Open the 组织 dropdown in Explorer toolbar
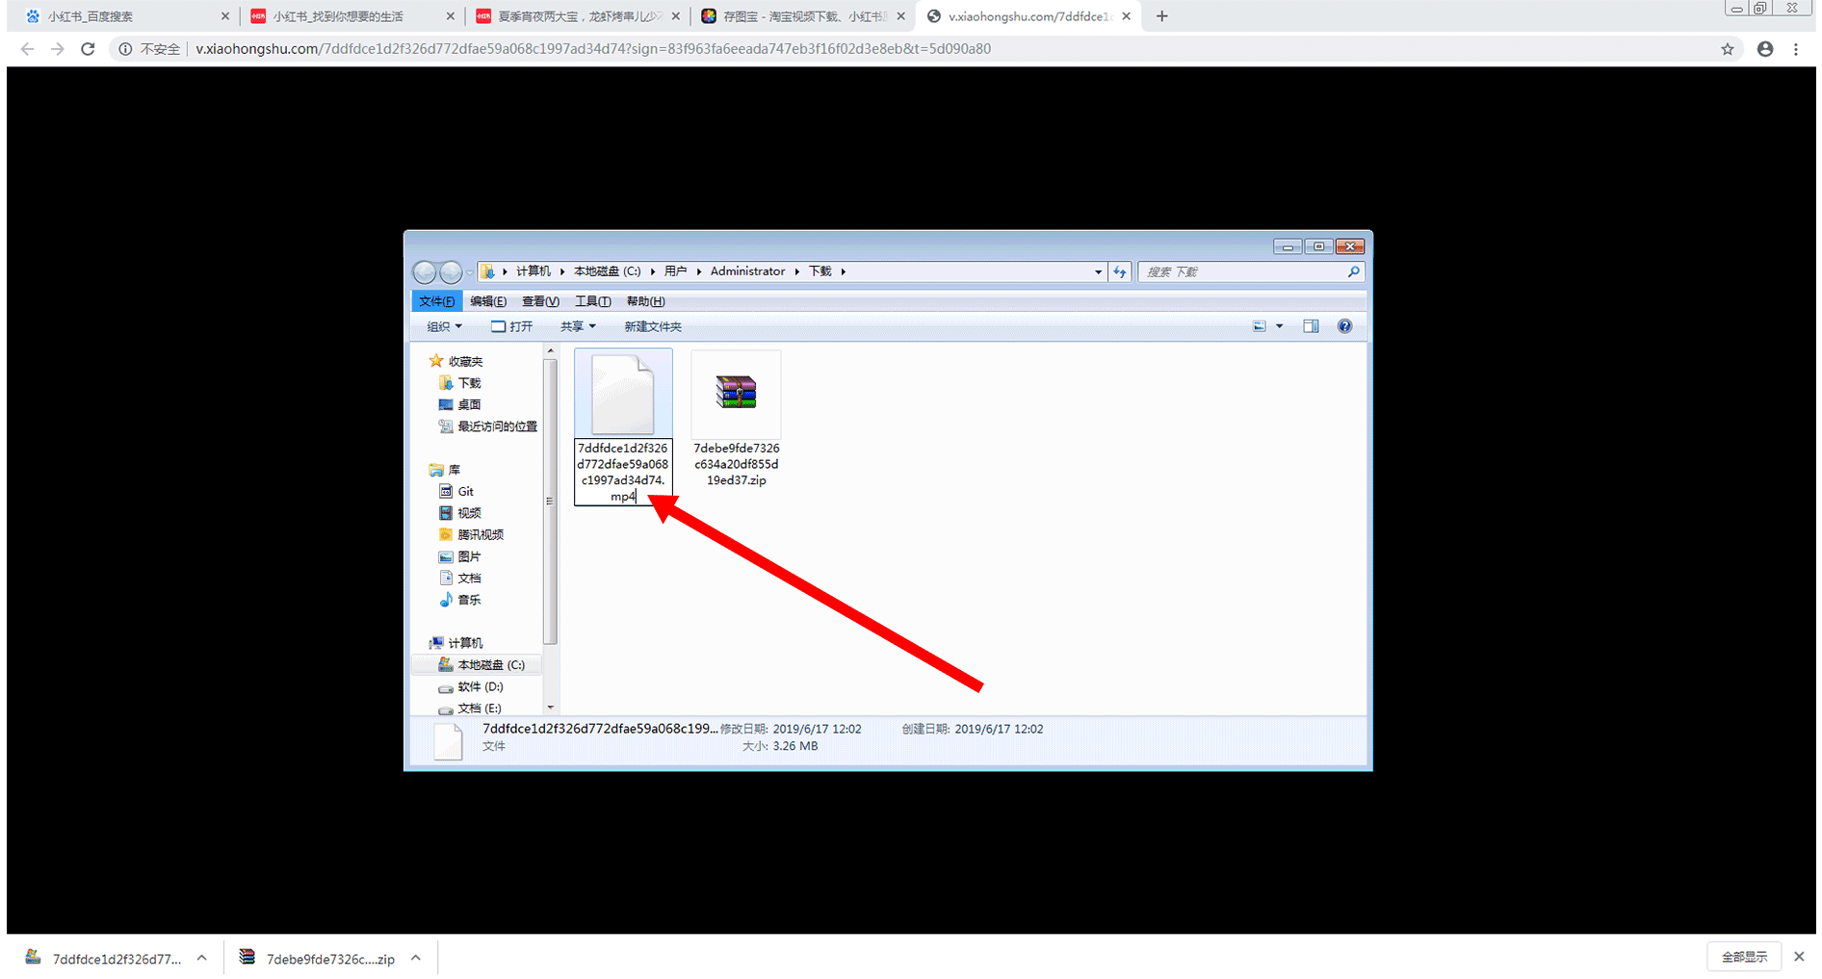Image resolution: width=1822 pixels, height=979 pixels. [444, 326]
